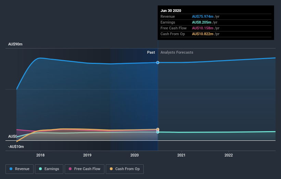Click the -AU$10m y-axis label
Image resolution: width=281 pixels, height=179 pixels.
point(16,147)
